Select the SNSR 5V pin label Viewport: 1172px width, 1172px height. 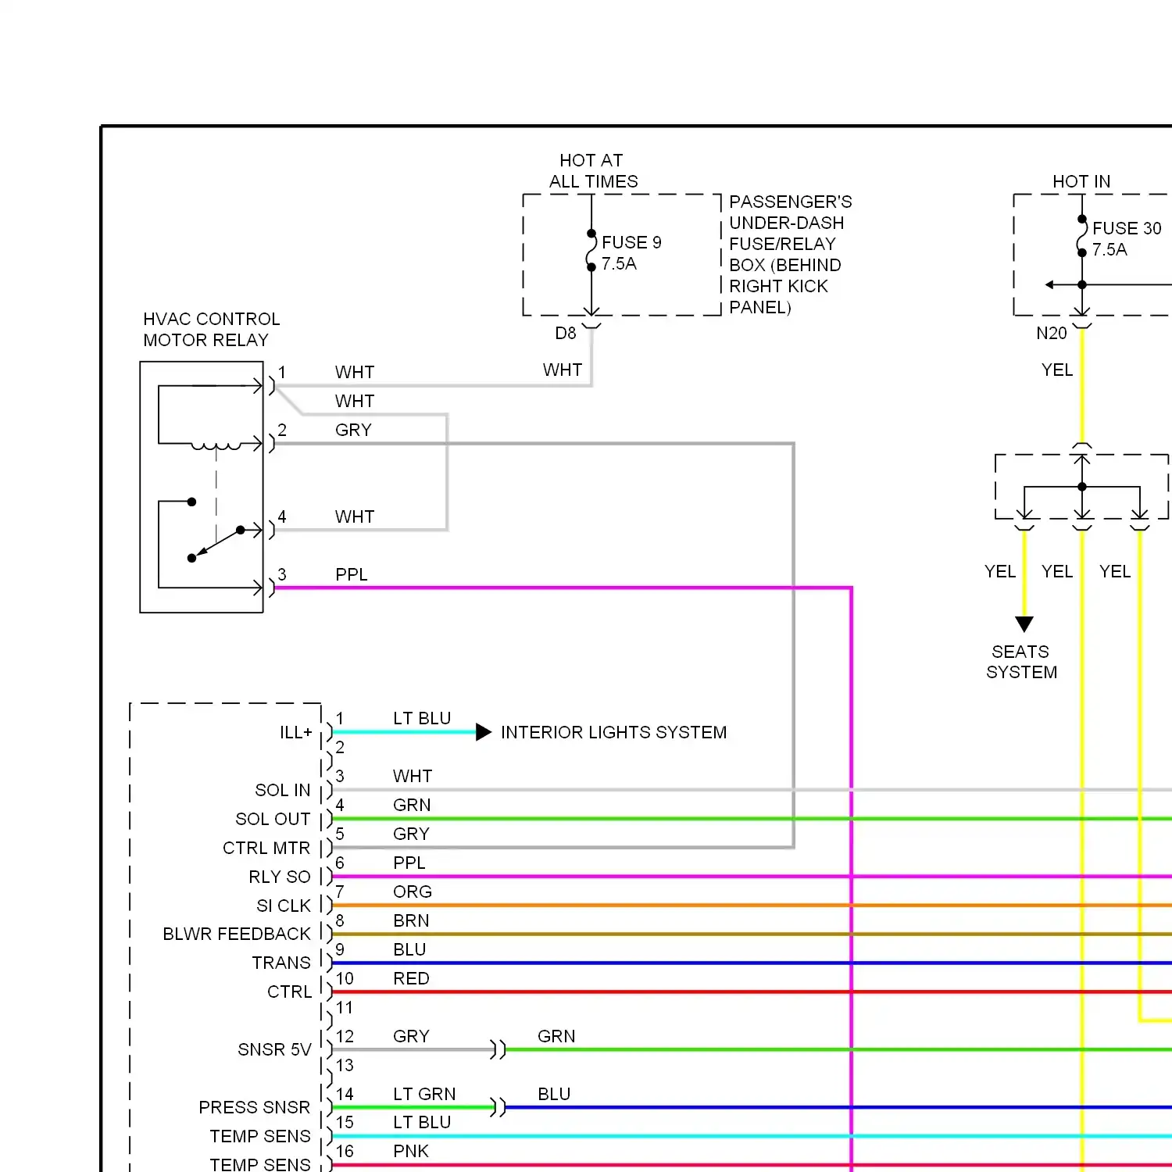pyautogui.click(x=274, y=1050)
